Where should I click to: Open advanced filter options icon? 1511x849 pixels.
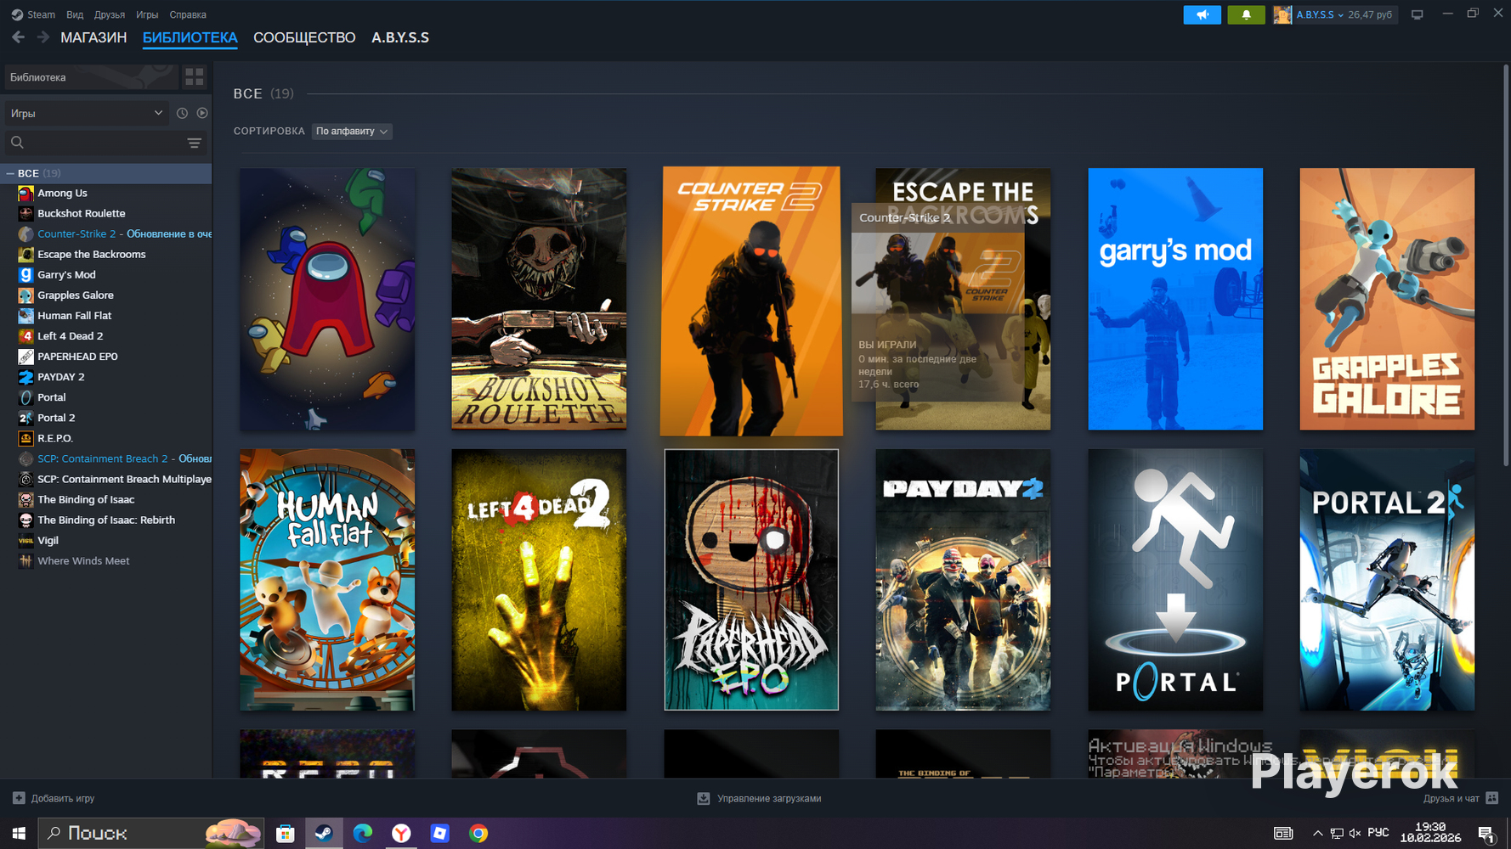pos(194,143)
